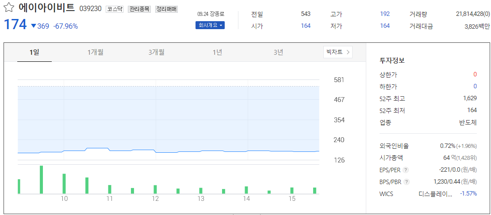Click the 거래량 value 21,814,428(0)
491x215 pixels.
473,14
